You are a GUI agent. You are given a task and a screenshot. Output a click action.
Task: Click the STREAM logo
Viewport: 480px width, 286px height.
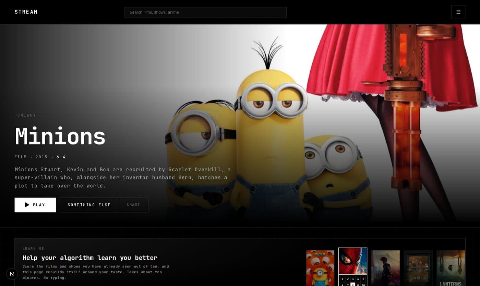26,12
